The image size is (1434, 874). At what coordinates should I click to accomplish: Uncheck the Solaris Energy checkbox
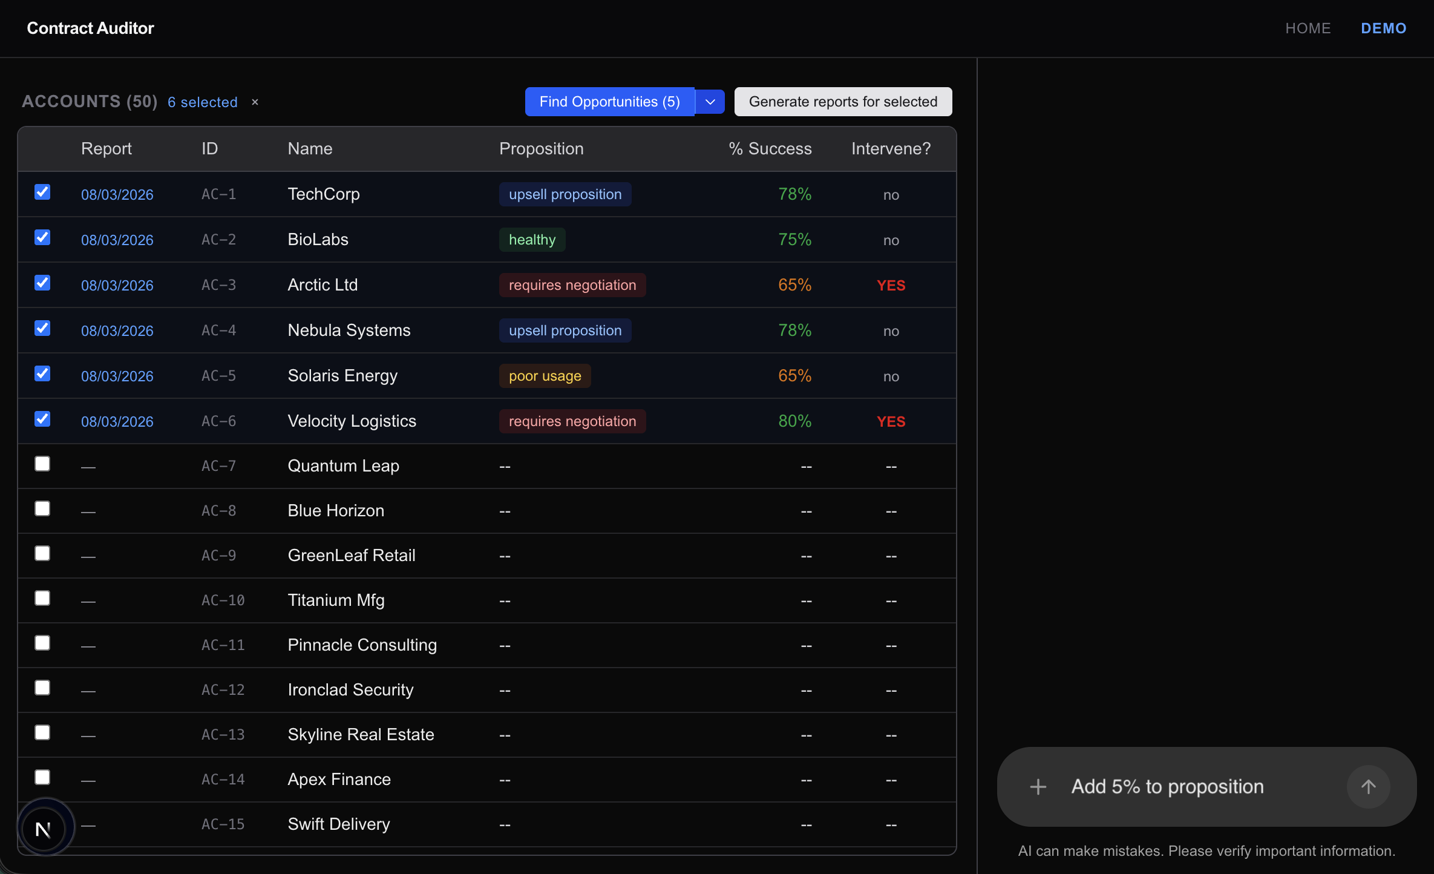(42, 373)
